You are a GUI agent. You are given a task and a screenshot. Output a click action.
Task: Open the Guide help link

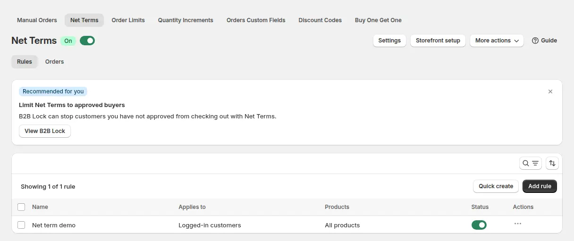(x=544, y=41)
